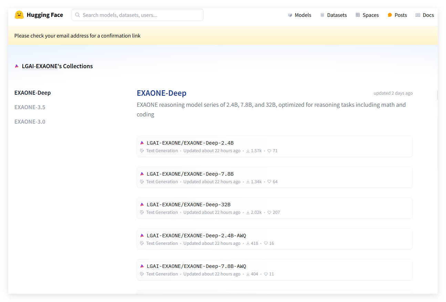Open the EXAONE-Deep collection title link
446x302 pixels.
pyautogui.click(x=162, y=93)
